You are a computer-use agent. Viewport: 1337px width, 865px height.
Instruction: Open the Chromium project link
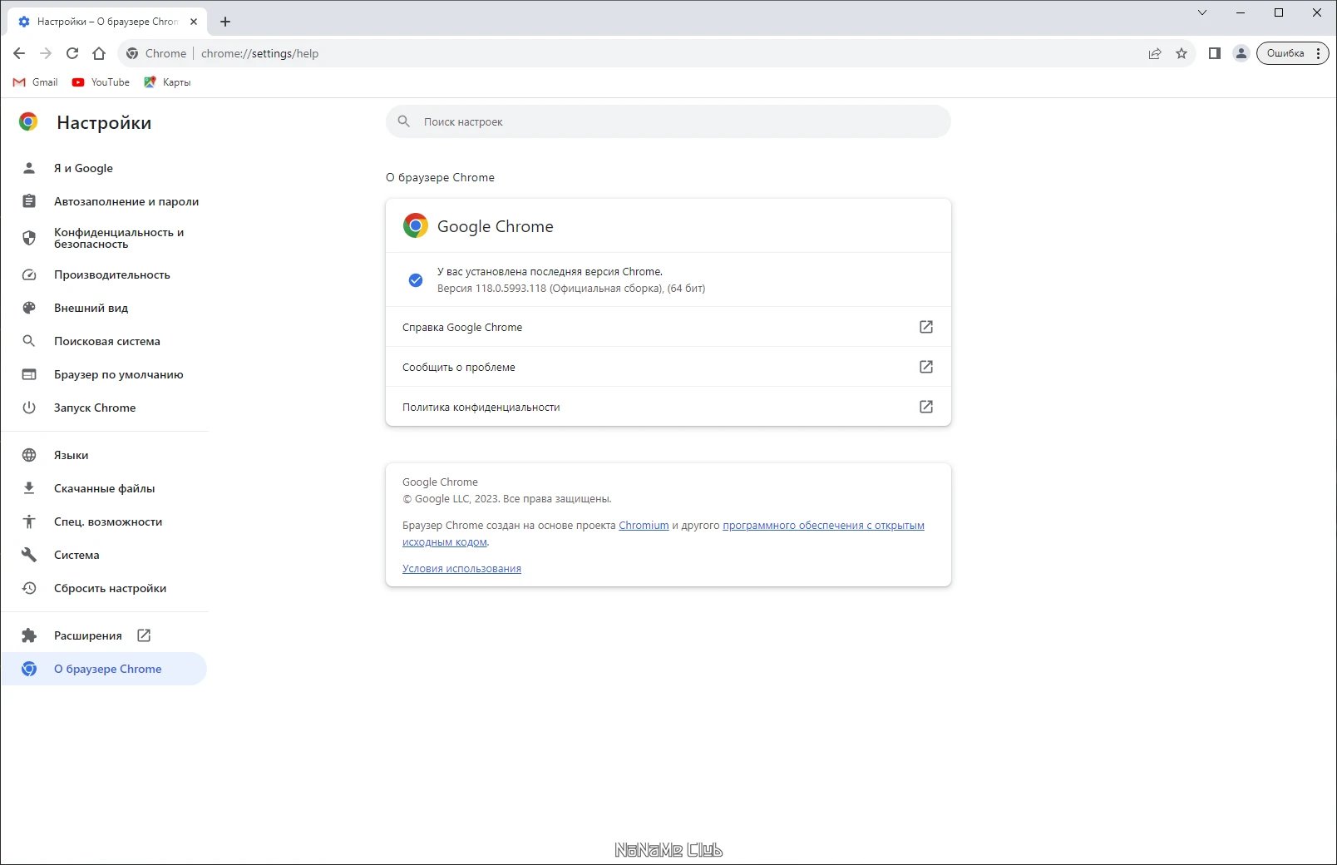coord(644,526)
